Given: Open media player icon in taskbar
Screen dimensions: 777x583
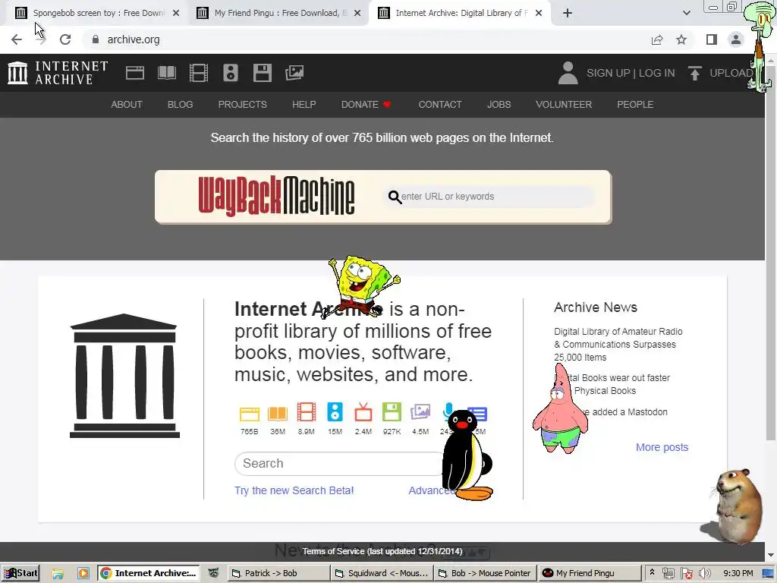Looking at the screenshot, I should click(83, 573).
